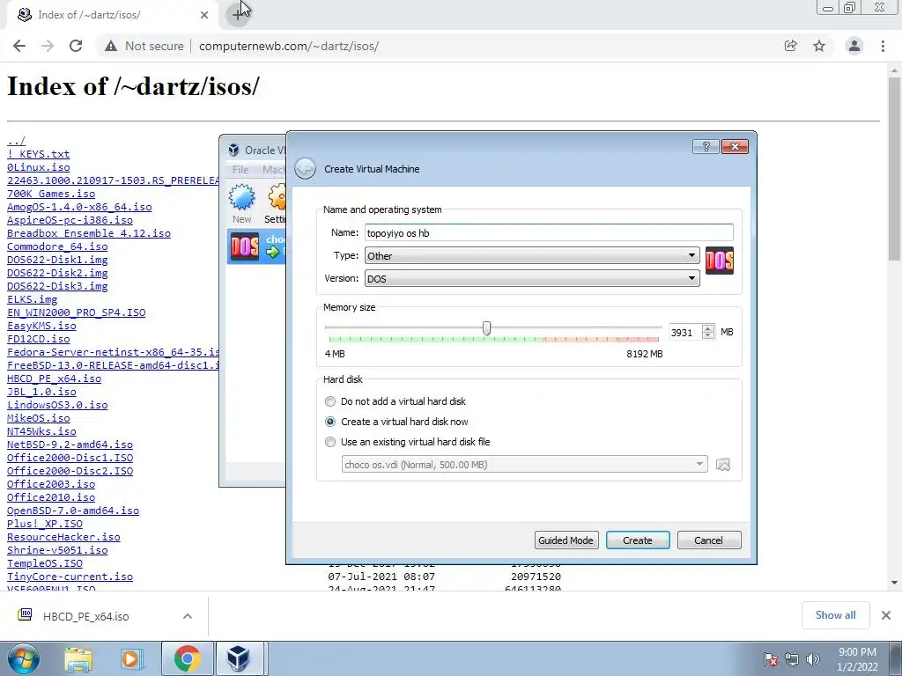Viewport: 902px width, 676px height.
Task: Click the help question mark button in dialog
Action: (706, 147)
